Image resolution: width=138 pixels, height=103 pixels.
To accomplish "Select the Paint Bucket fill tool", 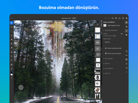I will click(11, 52).
